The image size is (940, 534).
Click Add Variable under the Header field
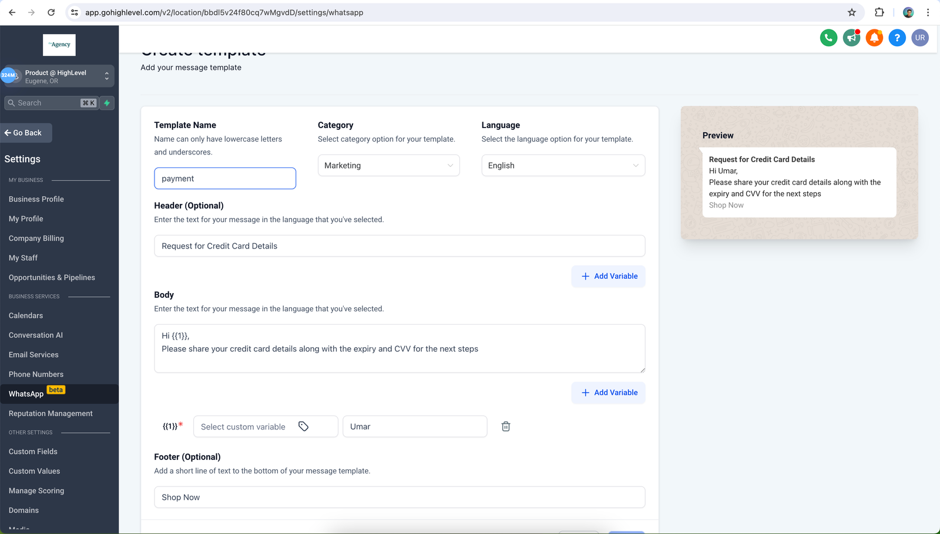609,276
